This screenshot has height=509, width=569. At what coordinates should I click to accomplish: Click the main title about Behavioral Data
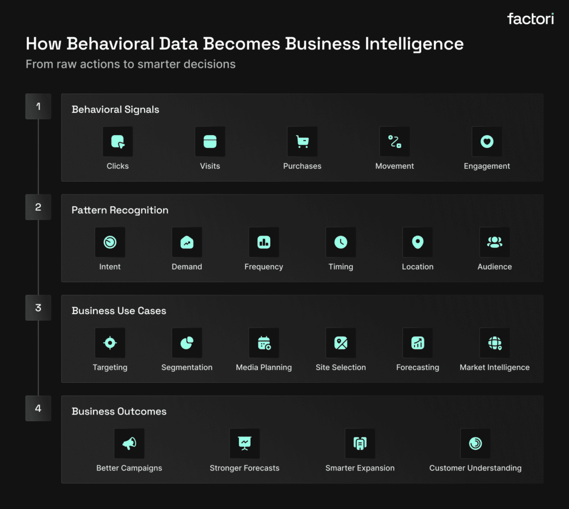(x=244, y=44)
